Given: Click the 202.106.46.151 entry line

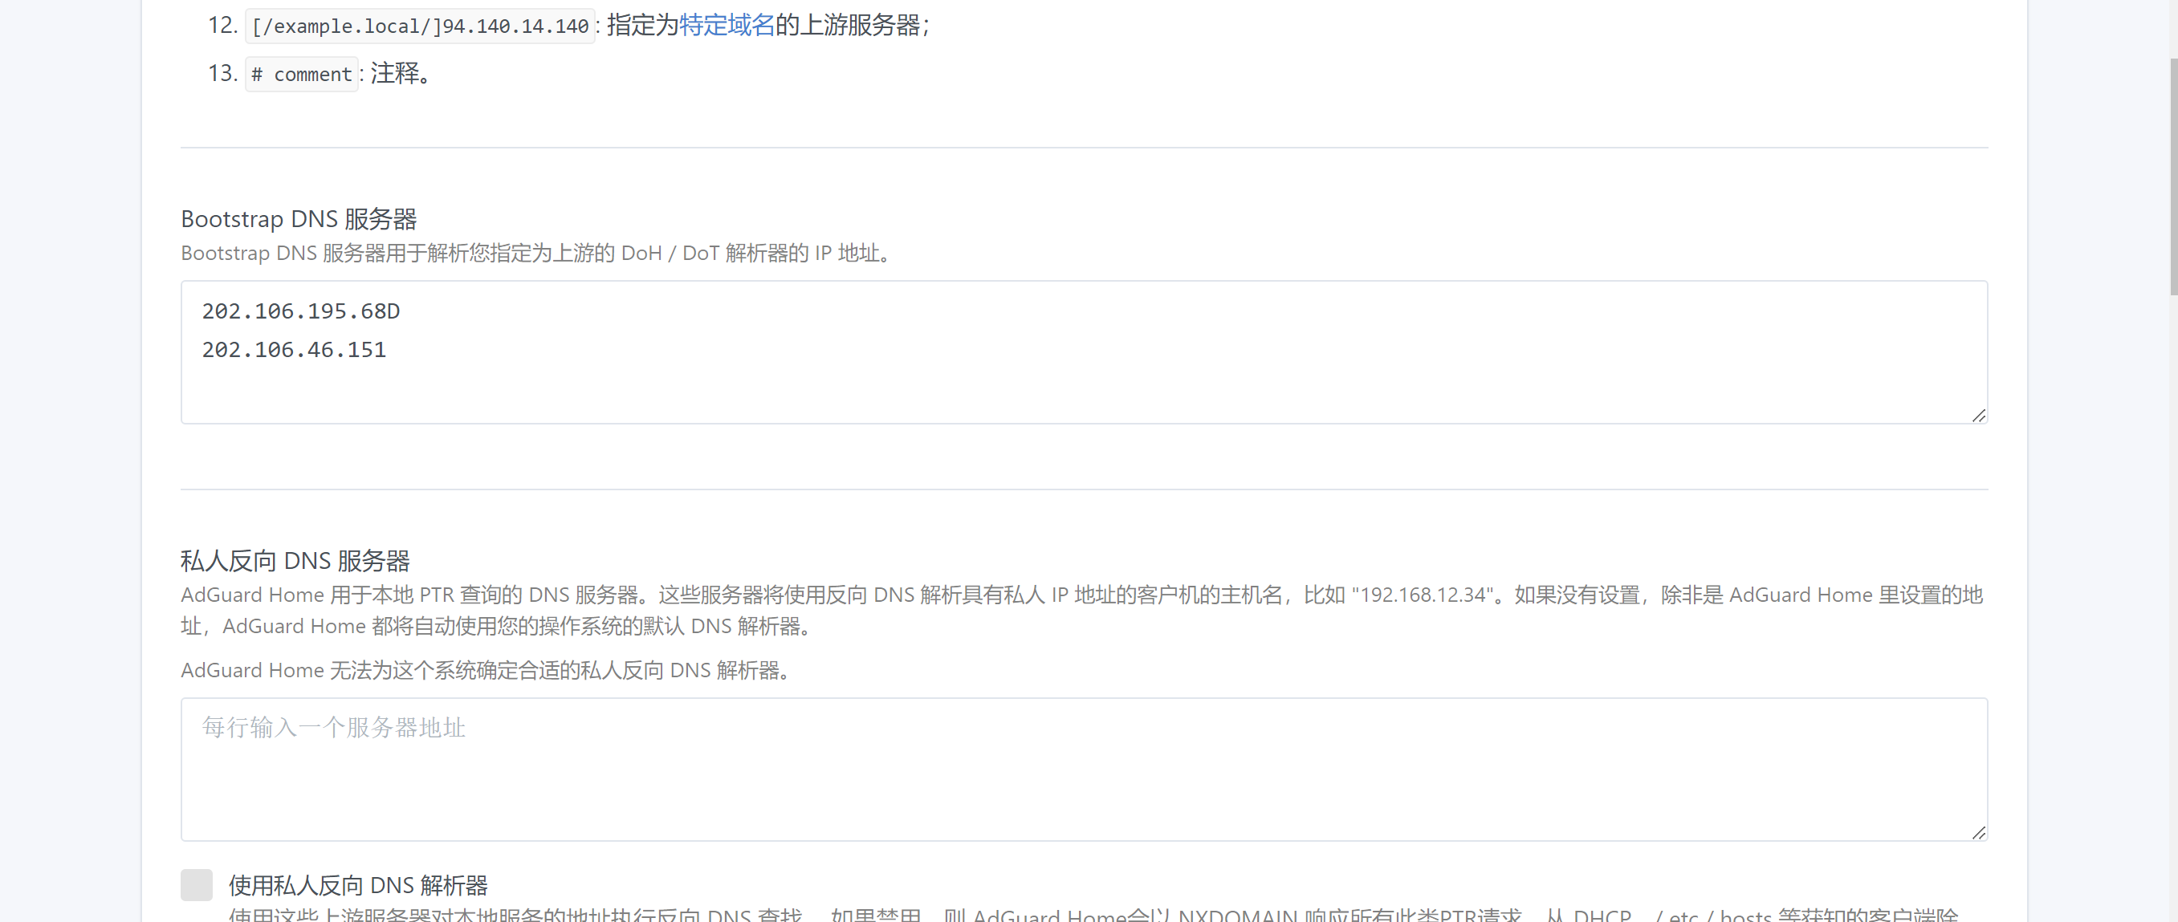Looking at the screenshot, I should coord(295,350).
